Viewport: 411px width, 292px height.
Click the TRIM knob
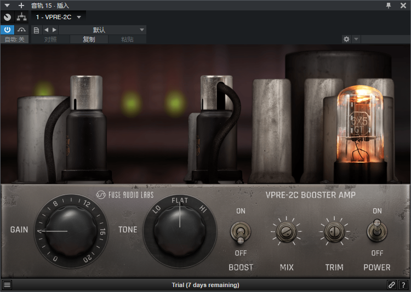[334, 231]
